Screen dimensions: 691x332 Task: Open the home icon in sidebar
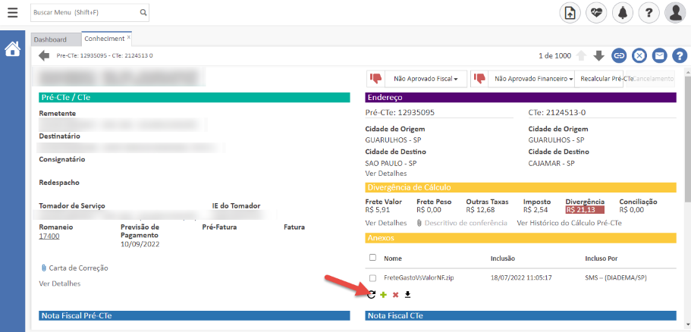(13, 49)
